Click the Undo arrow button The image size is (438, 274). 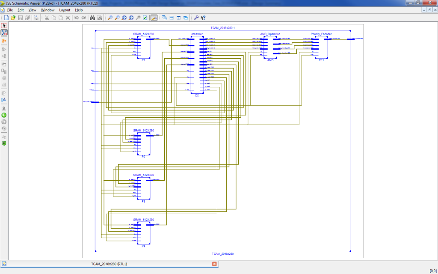(x=76, y=18)
